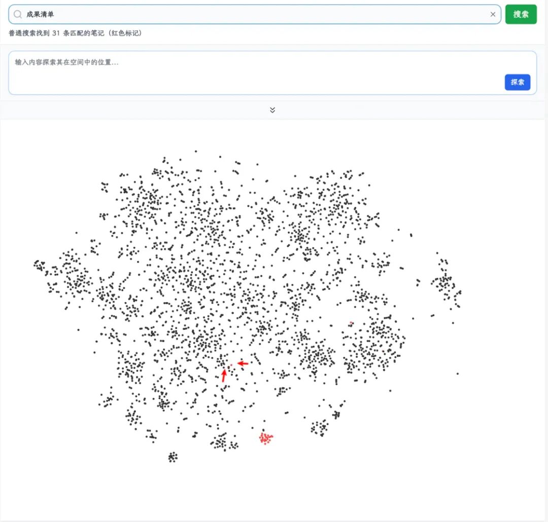Collapse the panel with the double chevron
The image size is (548, 522).
[x=272, y=110]
